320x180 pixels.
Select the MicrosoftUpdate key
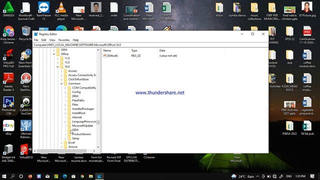[x=82, y=125]
